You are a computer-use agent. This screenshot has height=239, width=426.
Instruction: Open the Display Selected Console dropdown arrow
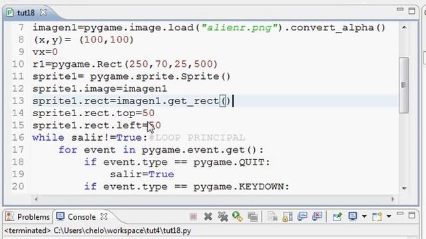(364, 216)
